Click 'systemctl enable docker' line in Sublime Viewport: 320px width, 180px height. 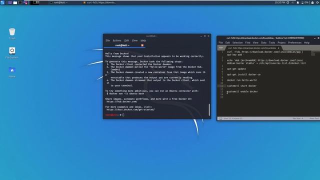coord(242,91)
